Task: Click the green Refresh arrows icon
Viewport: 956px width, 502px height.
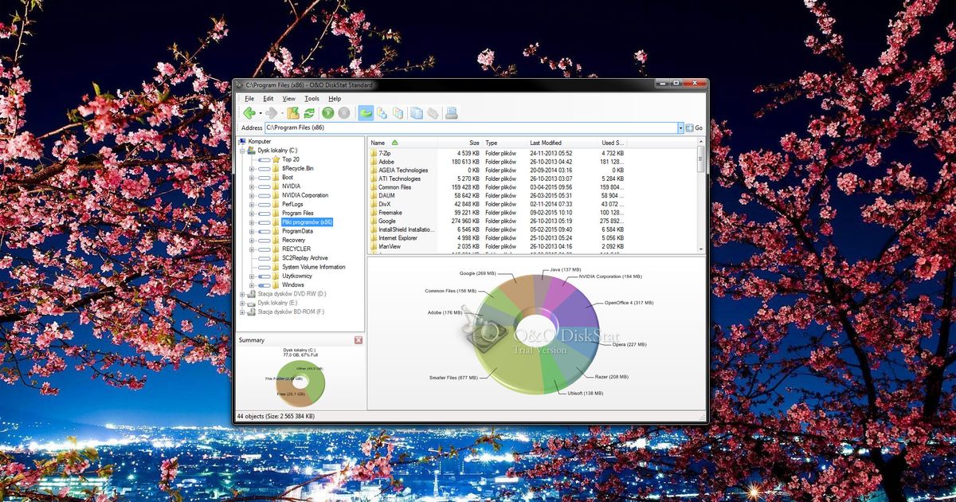Action: click(x=308, y=113)
